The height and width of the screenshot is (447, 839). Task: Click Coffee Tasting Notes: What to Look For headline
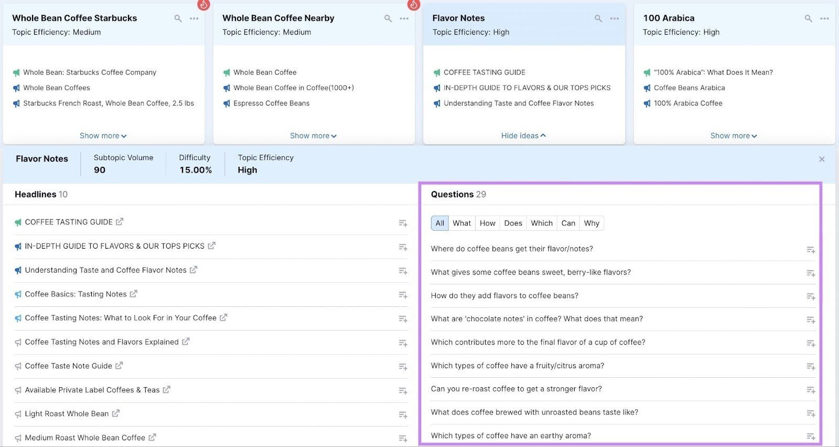(x=121, y=318)
